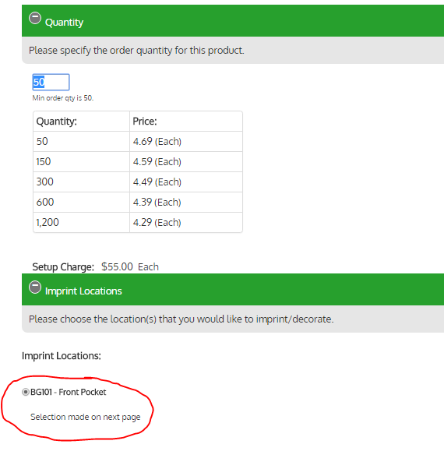Click the Min order qty is 50 note

click(63, 98)
